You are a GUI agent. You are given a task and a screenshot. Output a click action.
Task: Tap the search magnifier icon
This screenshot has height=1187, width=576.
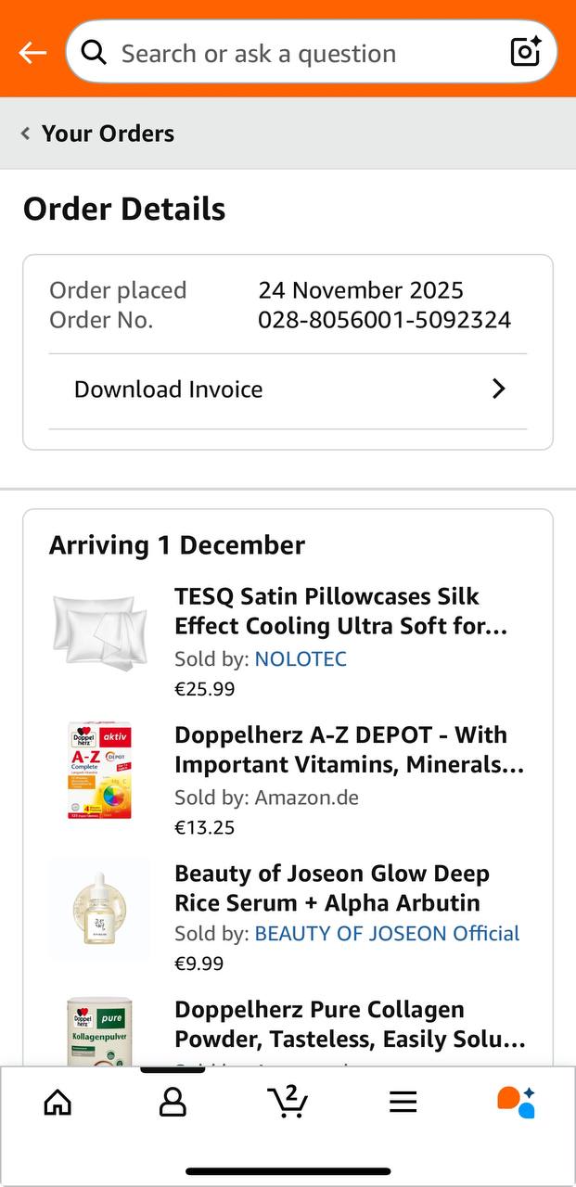94,53
